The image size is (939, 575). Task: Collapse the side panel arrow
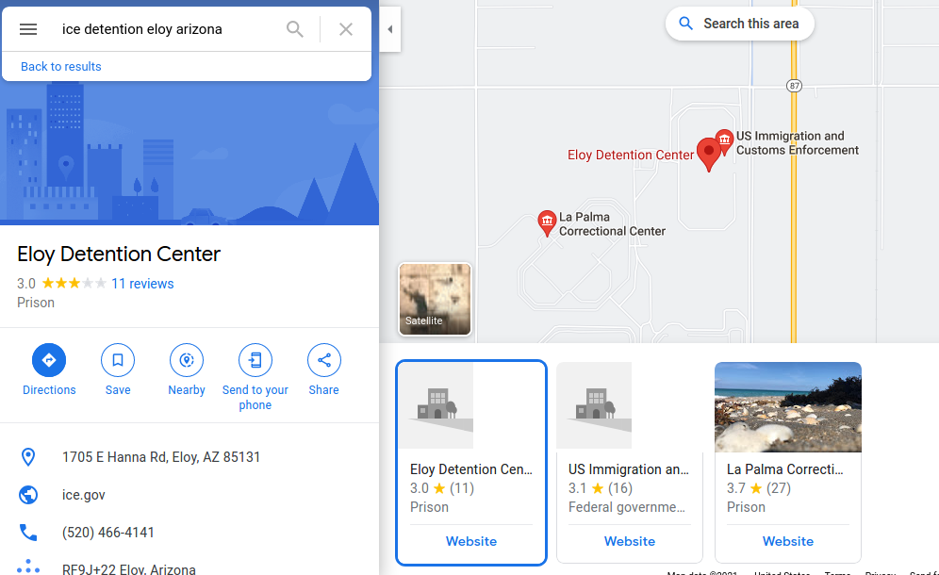(390, 28)
